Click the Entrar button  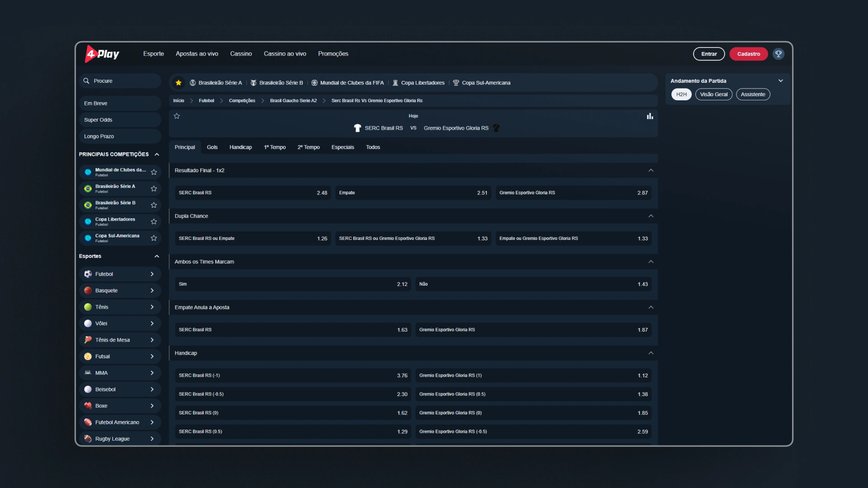click(708, 54)
